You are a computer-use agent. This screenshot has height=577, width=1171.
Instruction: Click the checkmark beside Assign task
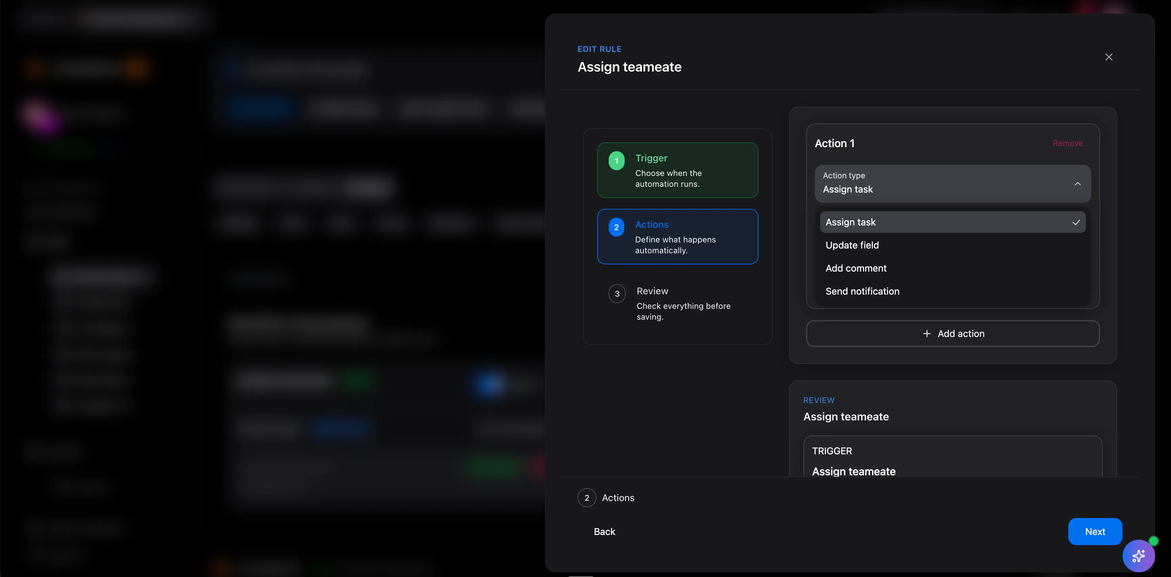click(1076, 222)
